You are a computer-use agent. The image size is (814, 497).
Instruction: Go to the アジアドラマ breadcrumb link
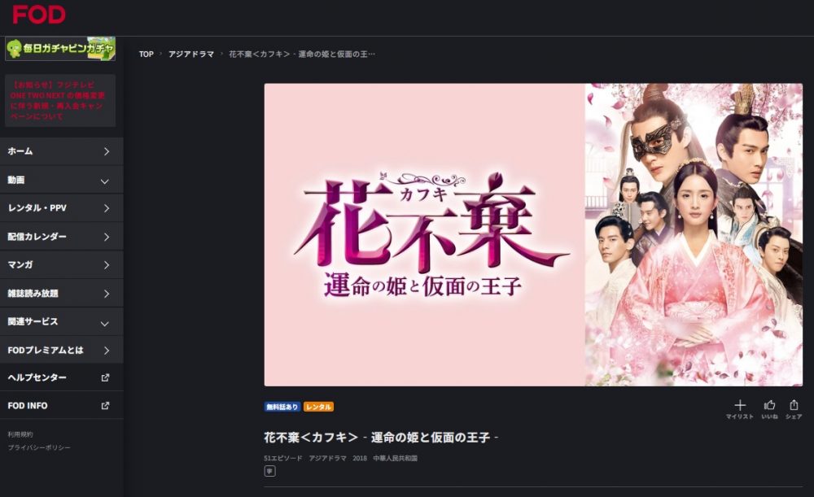(x=191, y=54)
